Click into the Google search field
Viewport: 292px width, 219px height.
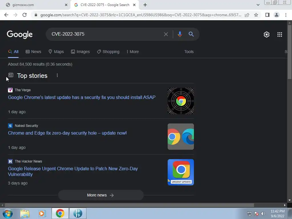pos(104,34)
